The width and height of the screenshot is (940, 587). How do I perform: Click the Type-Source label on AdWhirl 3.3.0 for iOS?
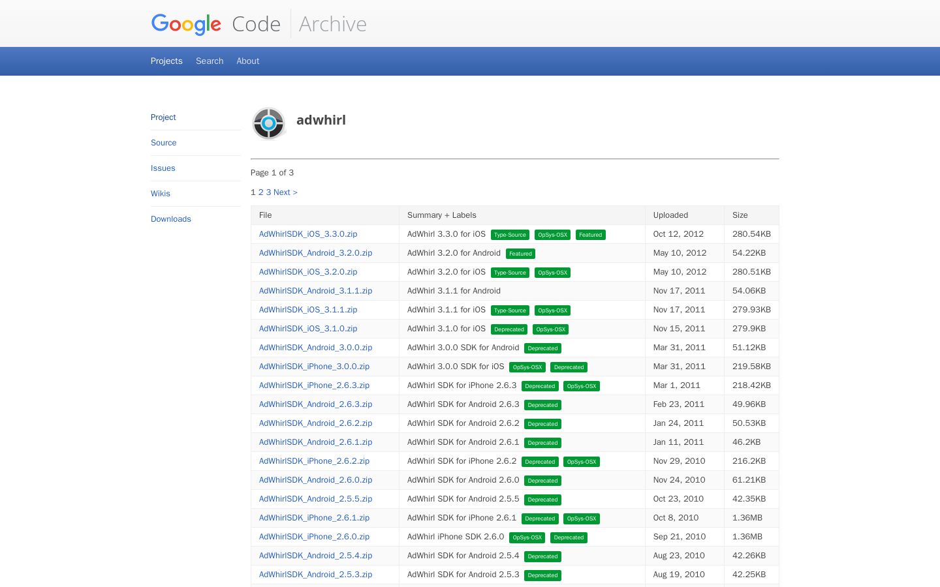point(510,235)
